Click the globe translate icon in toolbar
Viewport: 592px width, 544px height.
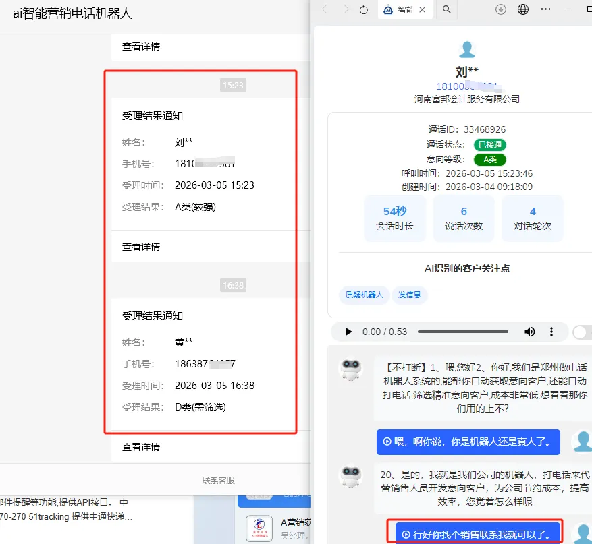[x=523, y=9]
